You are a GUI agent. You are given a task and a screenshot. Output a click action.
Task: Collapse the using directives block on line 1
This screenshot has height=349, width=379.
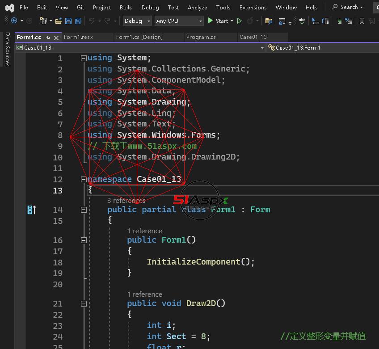coord(84,58)
